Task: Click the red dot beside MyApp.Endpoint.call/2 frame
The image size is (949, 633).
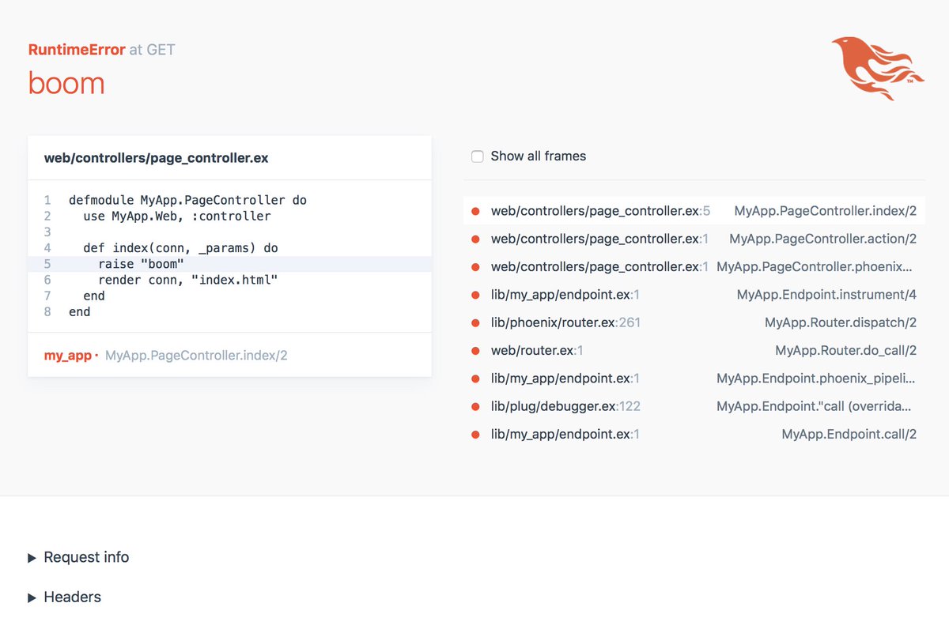Action: point(475,433)
